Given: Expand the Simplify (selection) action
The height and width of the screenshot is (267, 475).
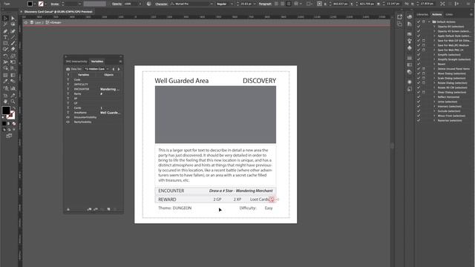Looking at the screenshot, I should pyautogui.click(x=434, y=55).
